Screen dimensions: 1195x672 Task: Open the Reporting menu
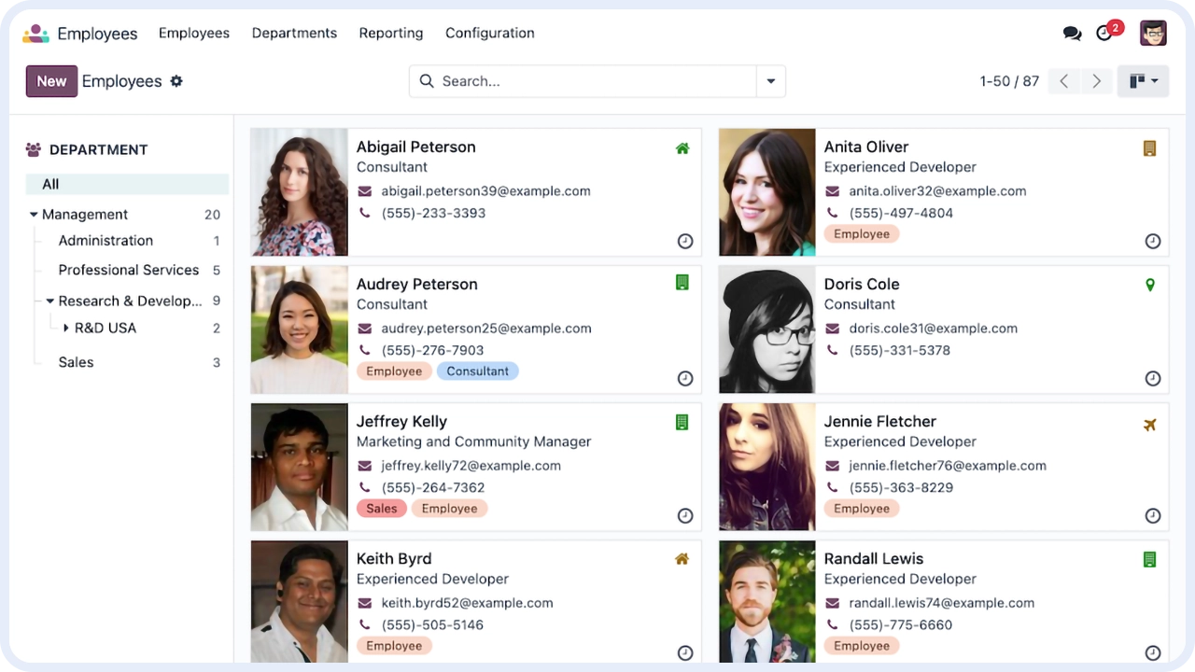390,34
